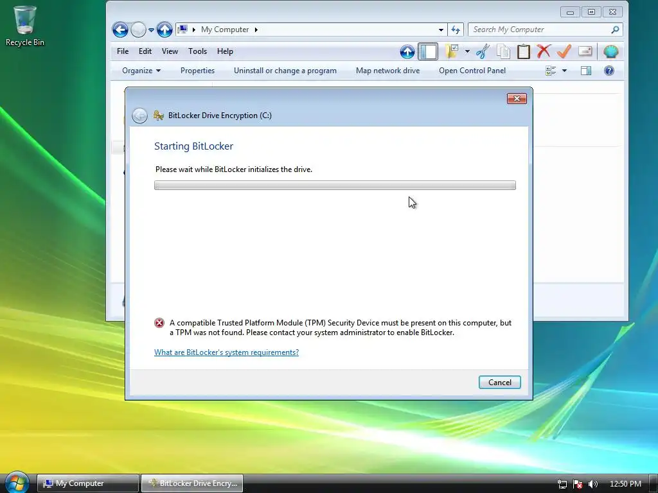This screenshot has height=493, width=658.
Task: Click the forward navigation arrow in Explorer
Action: click(138, 30)
